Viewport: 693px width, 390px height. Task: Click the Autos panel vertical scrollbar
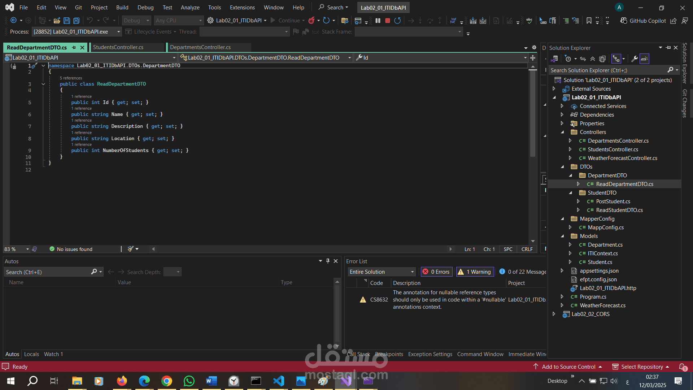[337, 314]
